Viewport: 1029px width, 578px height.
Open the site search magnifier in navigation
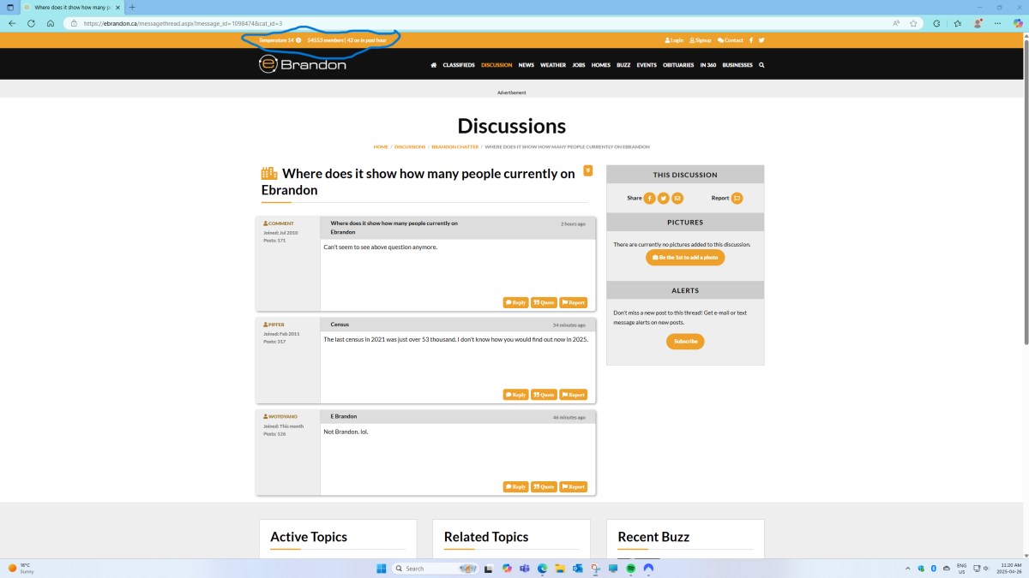pos(761,65)
